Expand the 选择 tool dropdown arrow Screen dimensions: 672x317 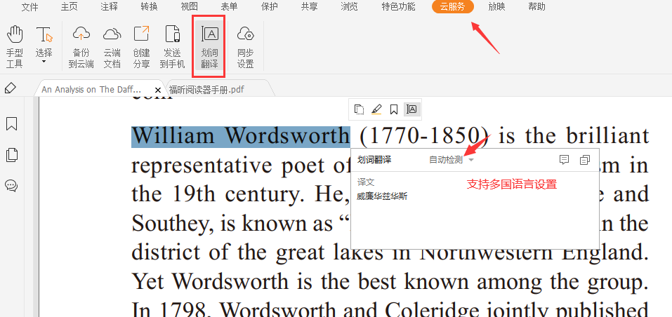tap(44, 62)
